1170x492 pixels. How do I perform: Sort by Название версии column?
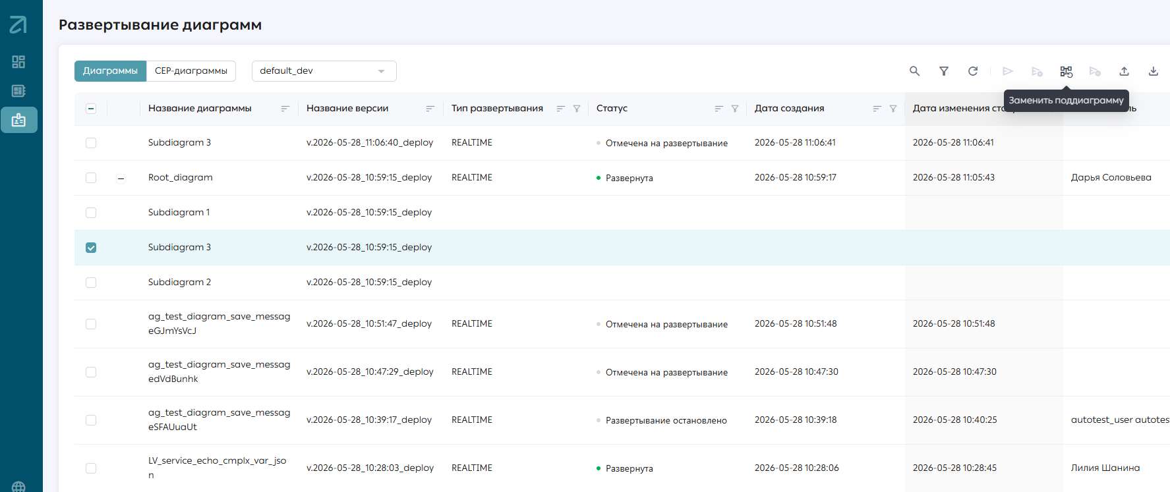coord(430,109)
